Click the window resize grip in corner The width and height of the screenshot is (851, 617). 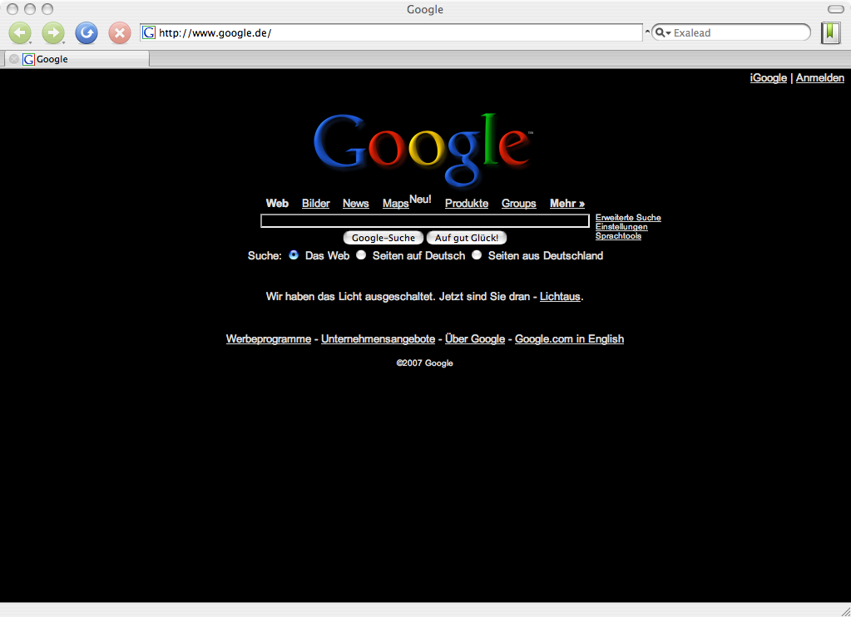[844, 610]
